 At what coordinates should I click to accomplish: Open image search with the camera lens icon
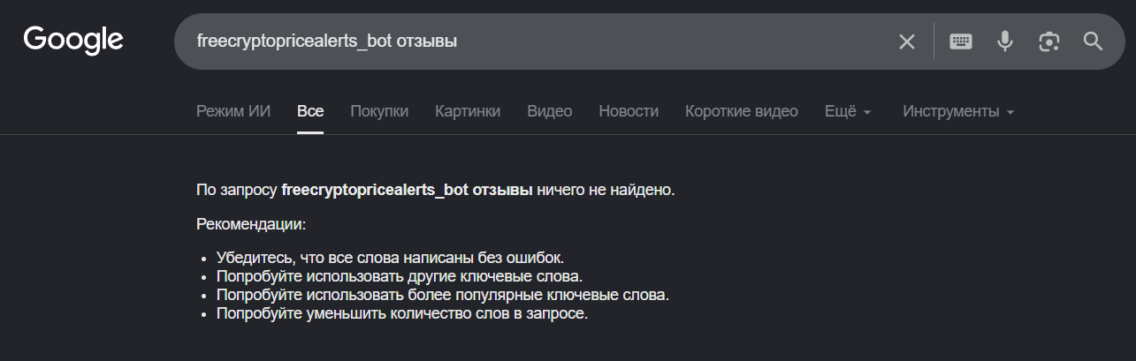(1049, 41)
